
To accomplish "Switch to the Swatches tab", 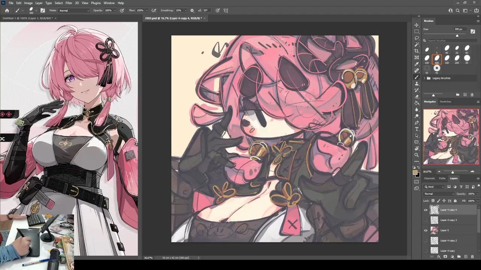I will click(x=445, y=102).
